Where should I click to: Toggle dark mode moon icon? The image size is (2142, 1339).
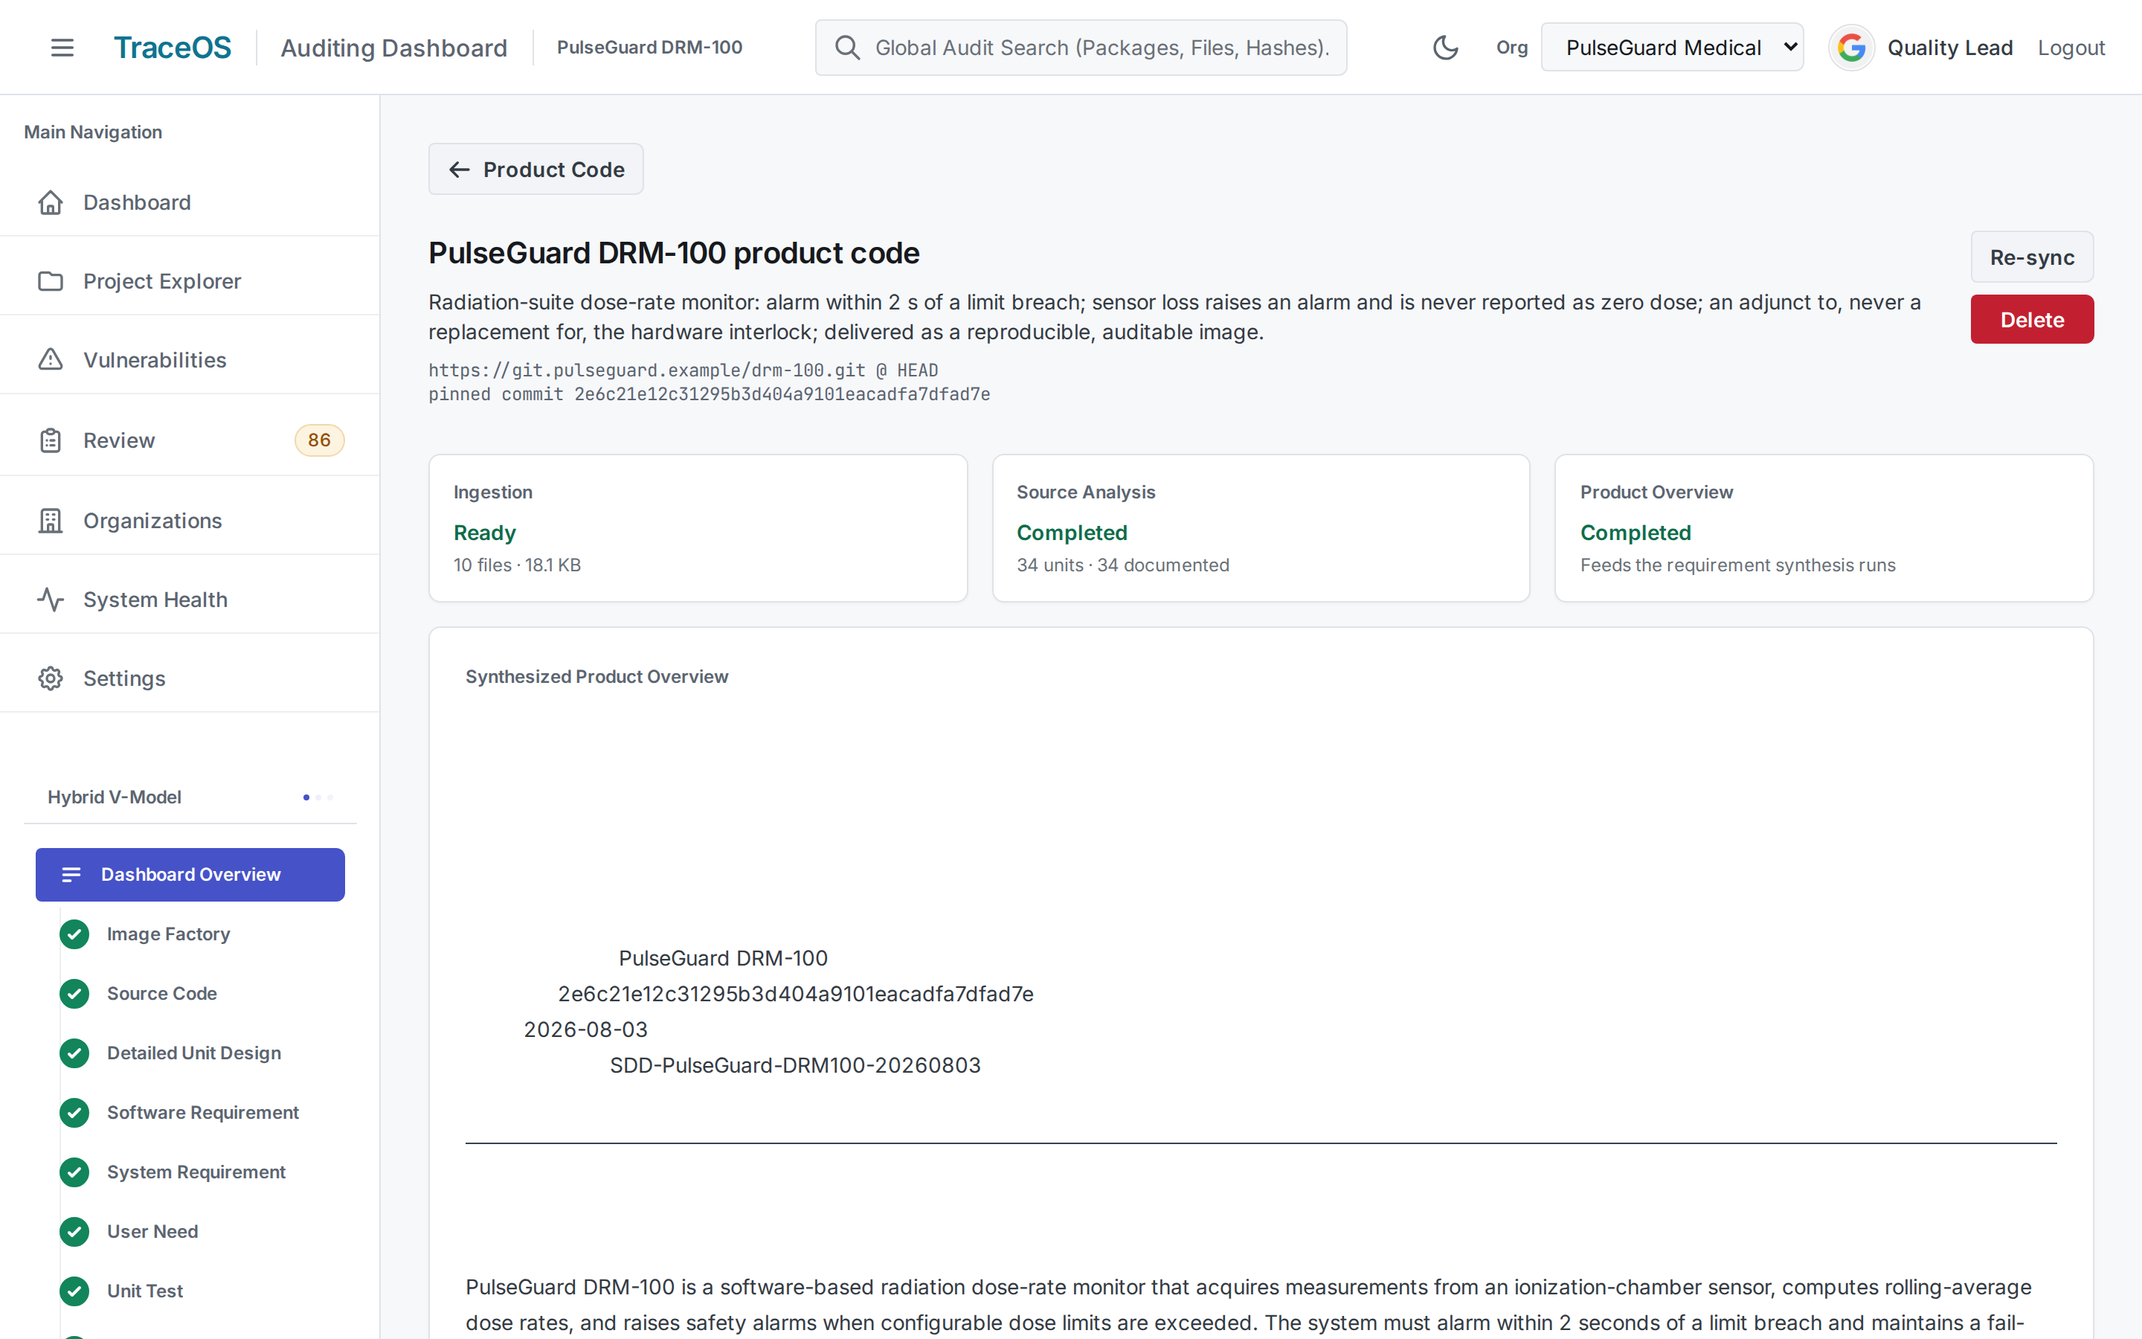tap(1445, 48)
